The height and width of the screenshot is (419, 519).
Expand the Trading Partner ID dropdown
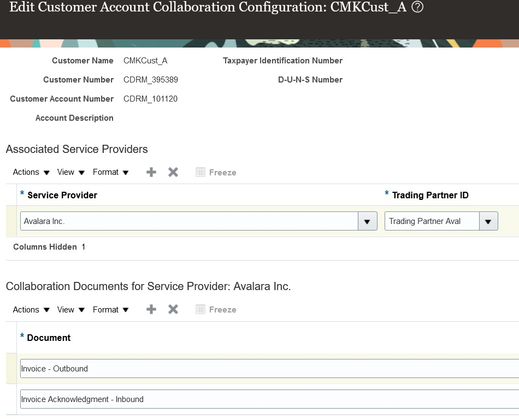point(488,221)
